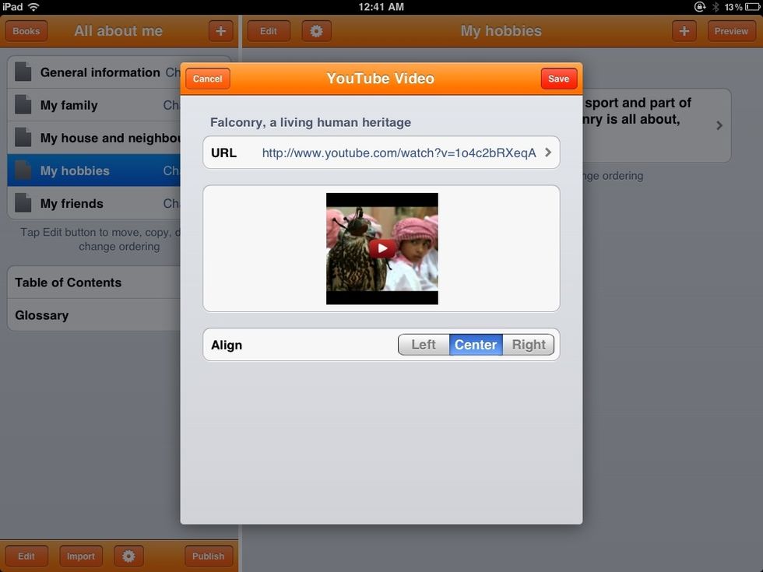Open the book settings gear in bottom toolbar
The width and height of the screenshot is (763, 572).
point(128,556)
